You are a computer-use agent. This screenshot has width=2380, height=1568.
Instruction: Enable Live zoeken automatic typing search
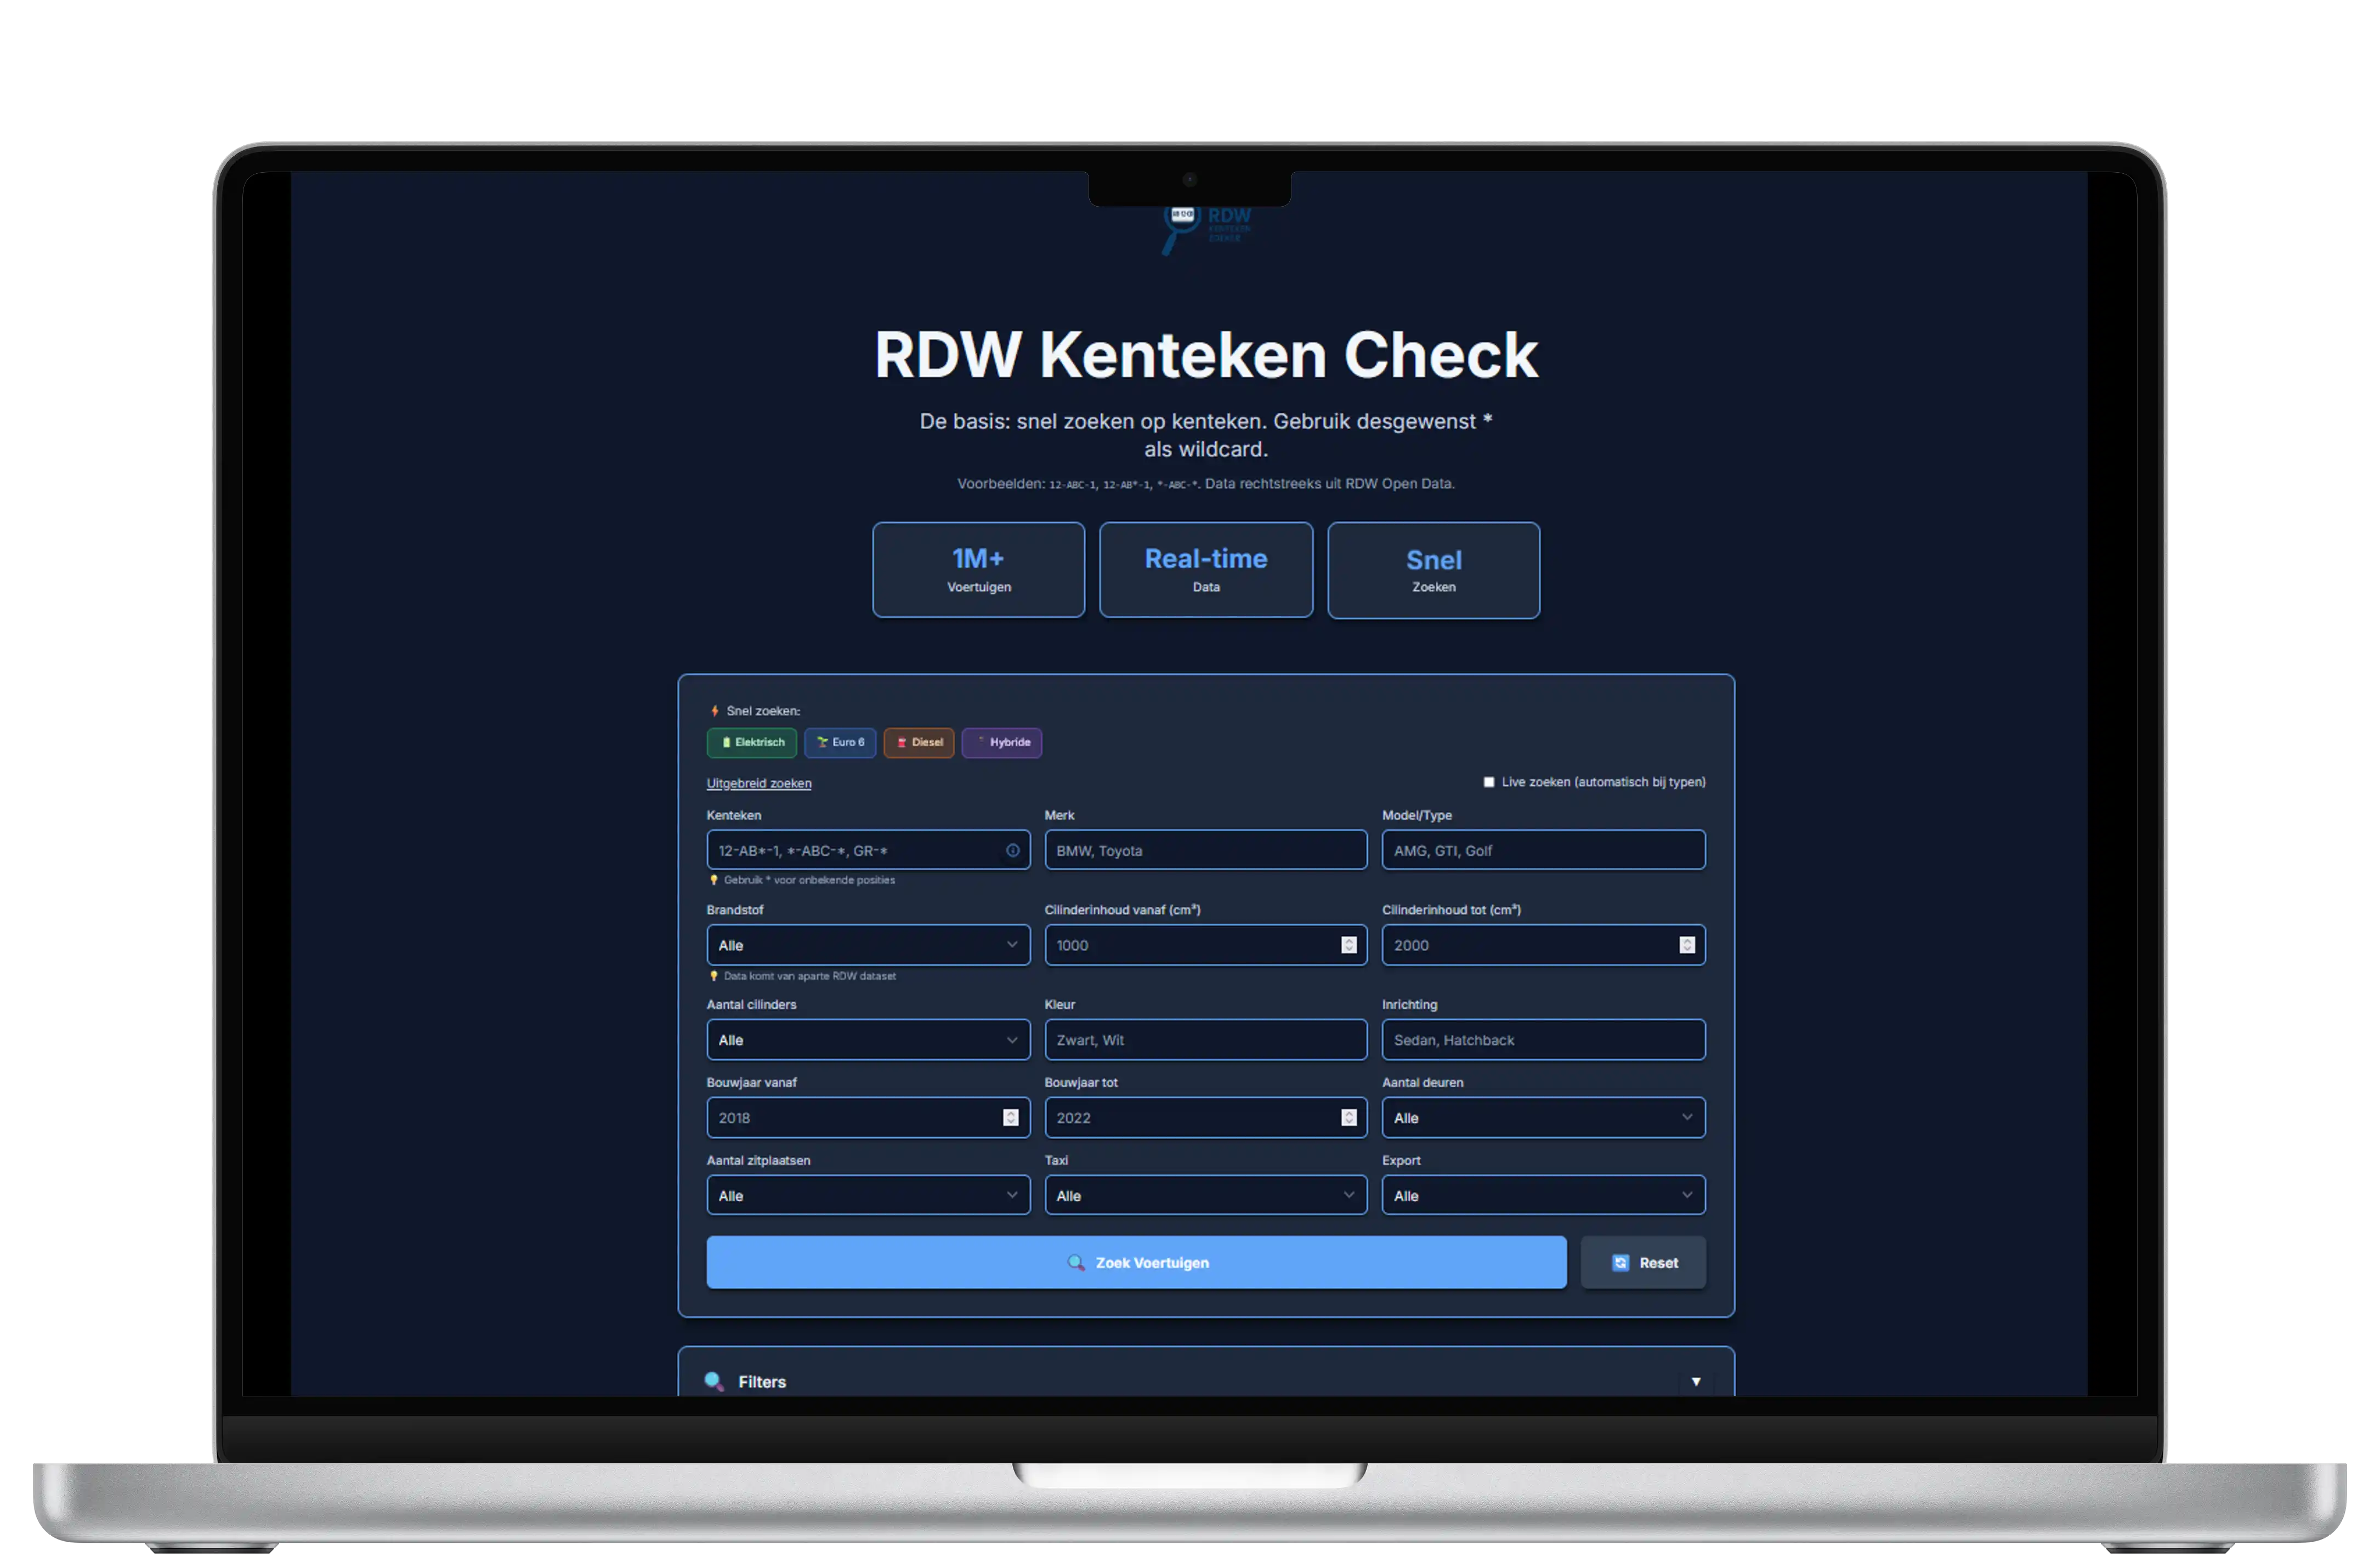coord(1489,782)
